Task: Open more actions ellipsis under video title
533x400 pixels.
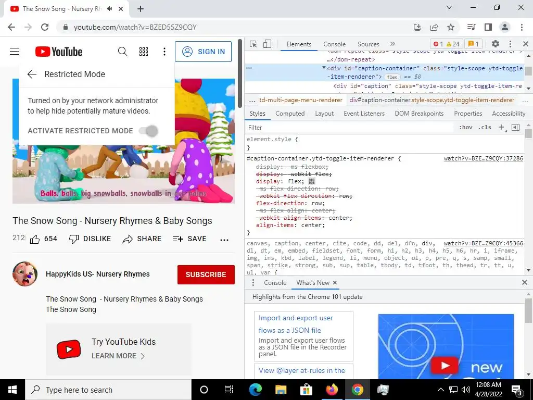Action: (224, 240)
